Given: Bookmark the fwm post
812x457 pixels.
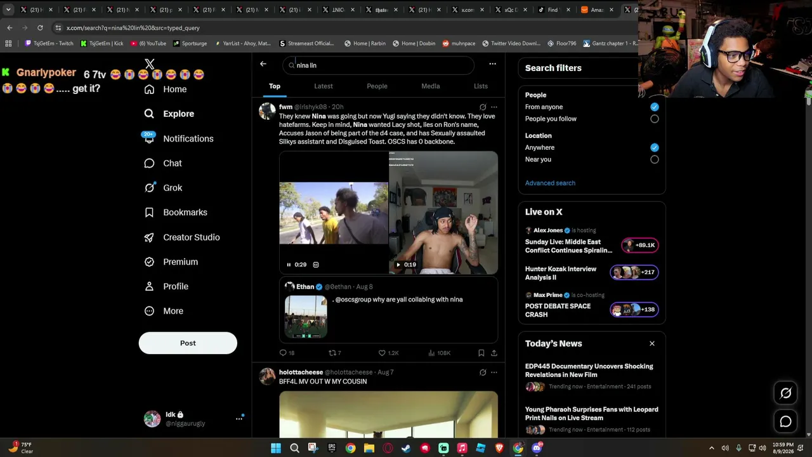Looking at the screenshot, I should (481, 353).
